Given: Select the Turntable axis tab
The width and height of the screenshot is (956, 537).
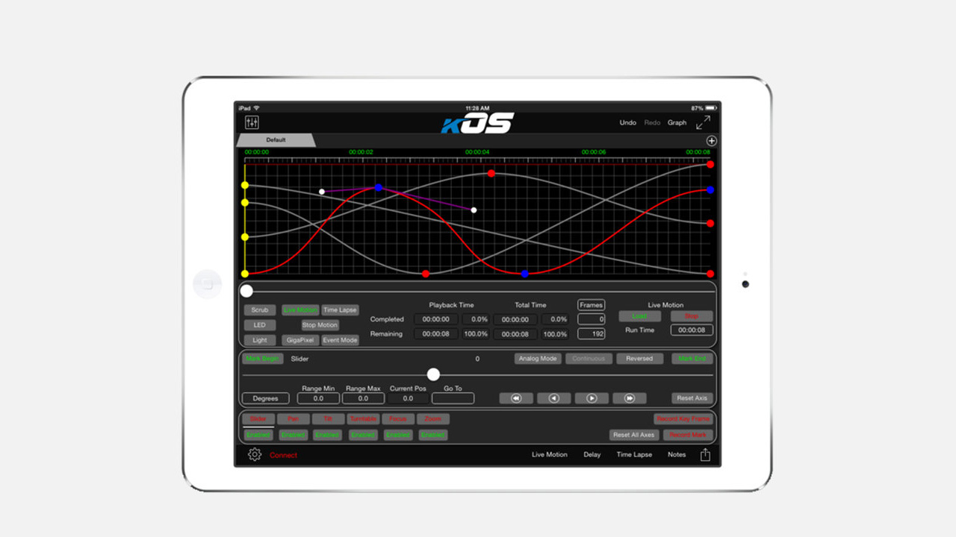Looking at the screenshot, I should 364,419.
